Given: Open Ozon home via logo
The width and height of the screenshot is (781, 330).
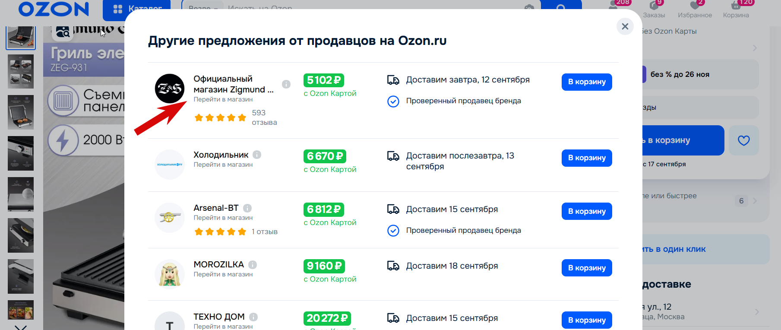Looking at the screenshot, I should tap(54, 9).
